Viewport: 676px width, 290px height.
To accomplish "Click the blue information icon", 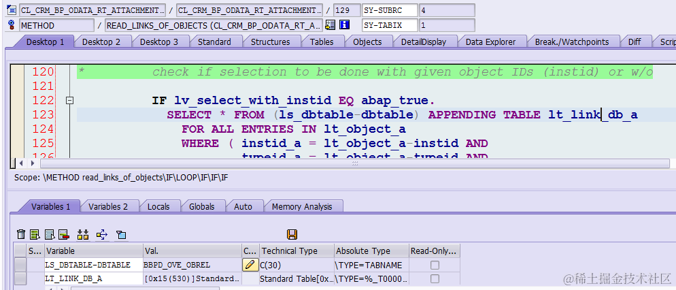I will [x=344, y=25].
